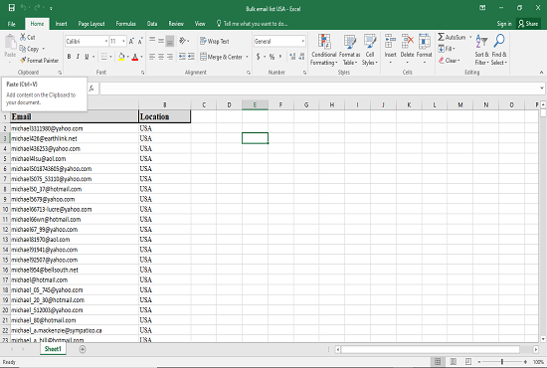Switch to the Review tab
The image size is (547, 368).
pos(176,24)
